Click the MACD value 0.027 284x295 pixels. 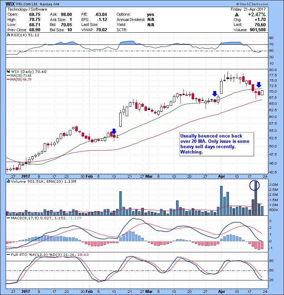coord(47,218)
